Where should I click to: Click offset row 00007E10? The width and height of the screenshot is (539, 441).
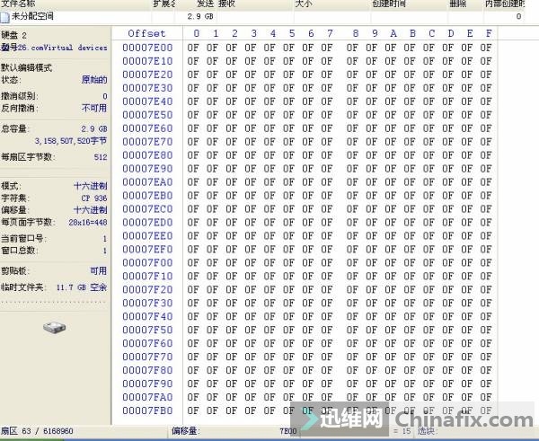(147, 61)
